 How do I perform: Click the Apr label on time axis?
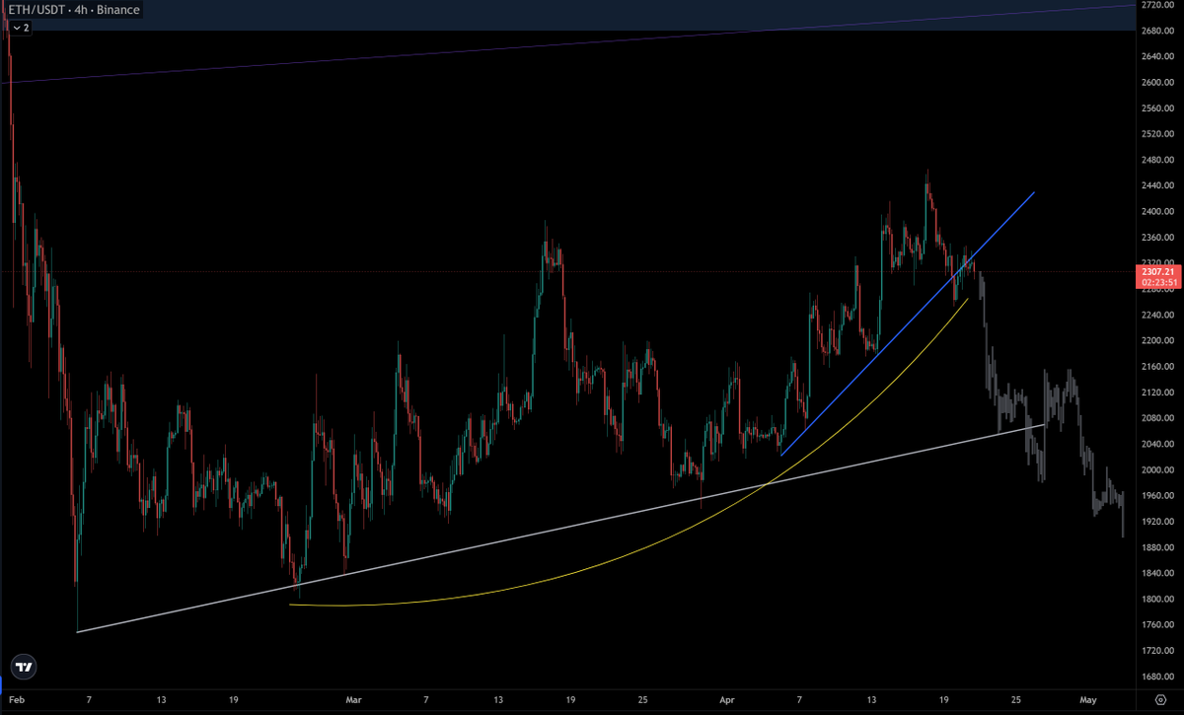point(727,699)
